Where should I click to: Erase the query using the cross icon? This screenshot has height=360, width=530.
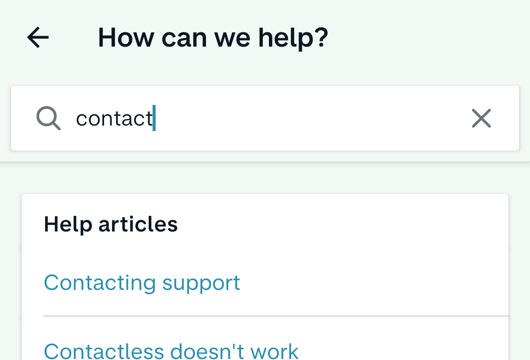click(481, 119)
